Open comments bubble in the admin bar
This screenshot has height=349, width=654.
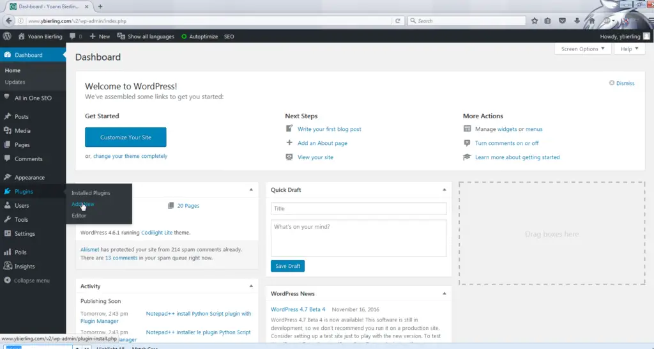[x=75, y=36]
